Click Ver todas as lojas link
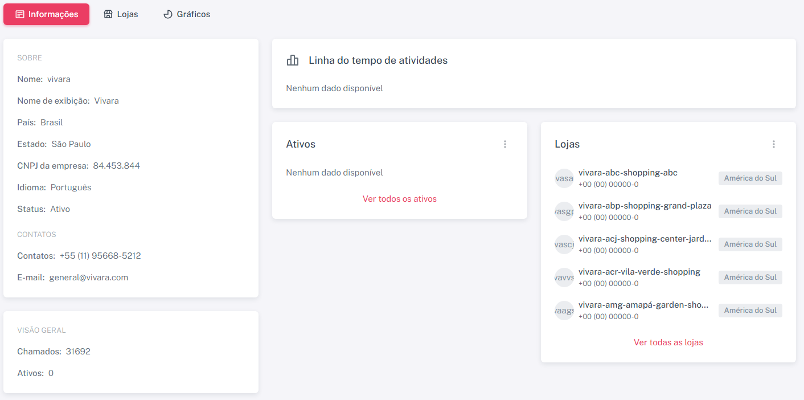804x400 pixels. point(668,342)
